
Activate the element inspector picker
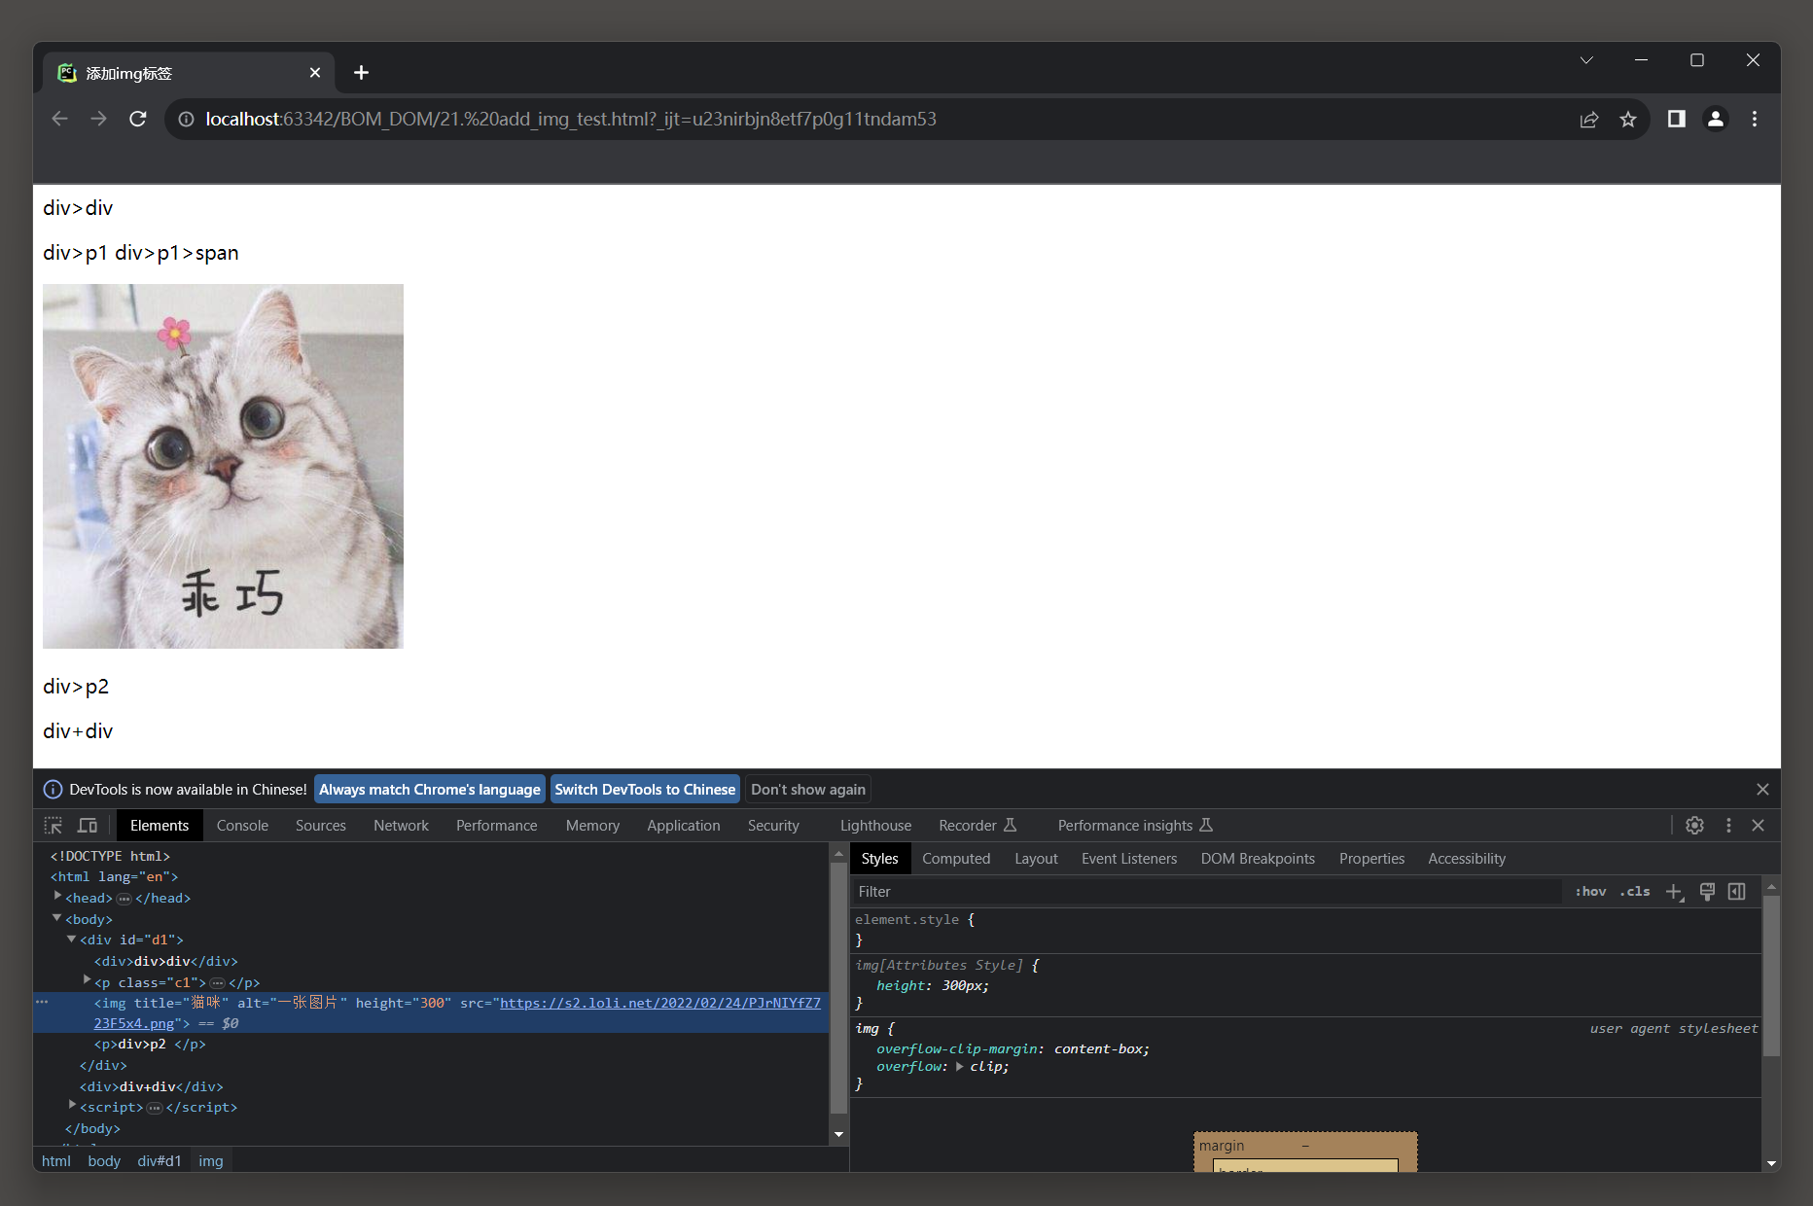pos(53,826)
